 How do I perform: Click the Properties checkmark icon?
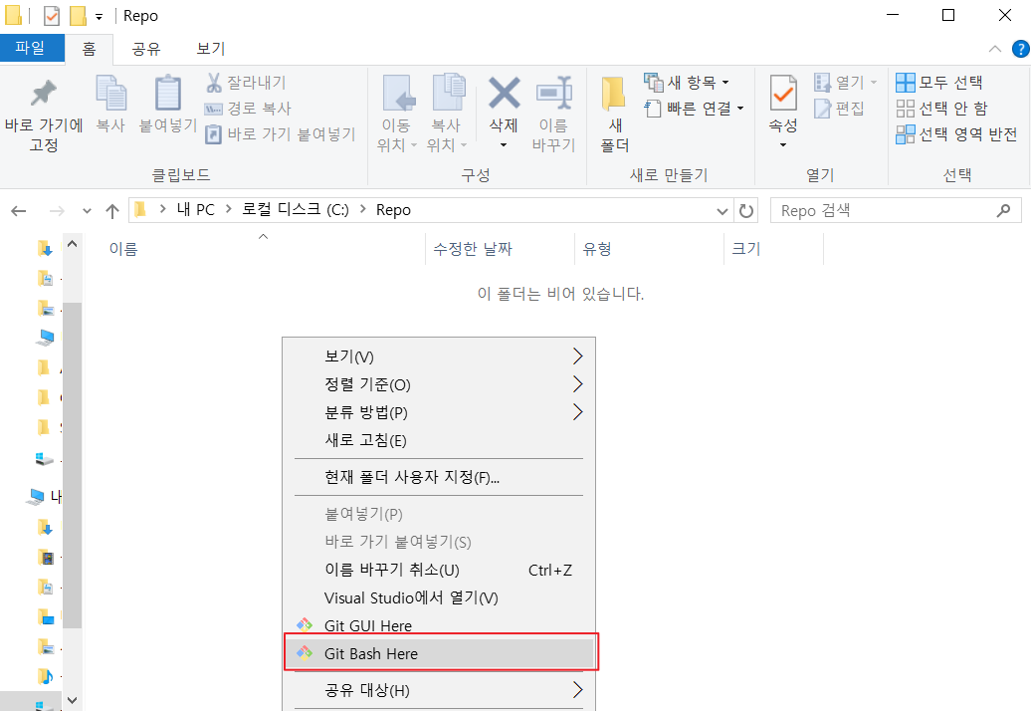coord(783,93)
